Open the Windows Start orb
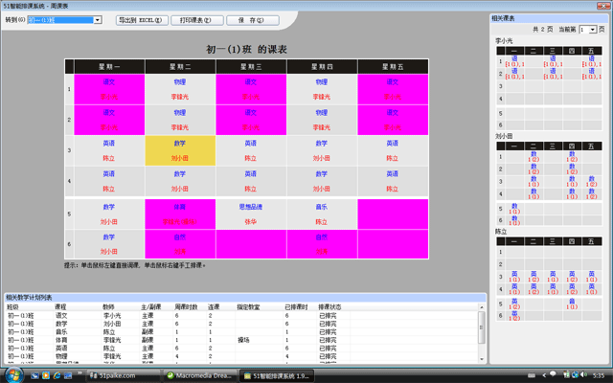Image resolution: width=613 pixels, height=383 pixels. pos(12,375)
